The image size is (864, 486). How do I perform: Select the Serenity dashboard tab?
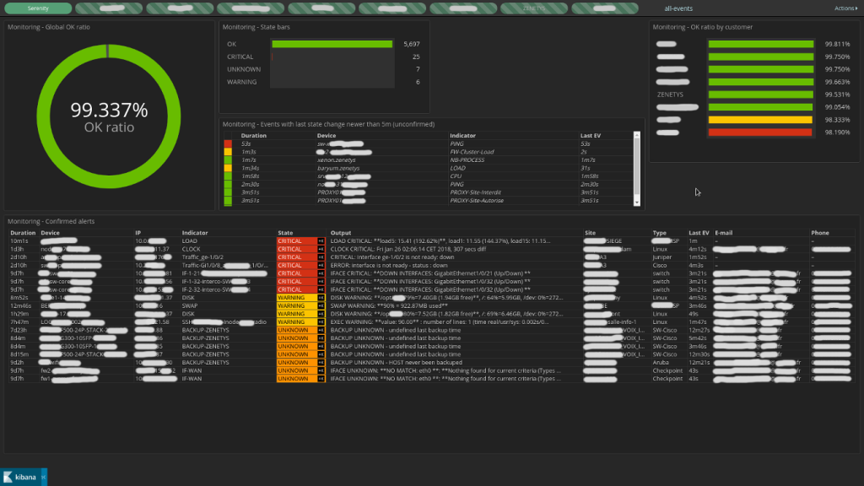point(37,8)
